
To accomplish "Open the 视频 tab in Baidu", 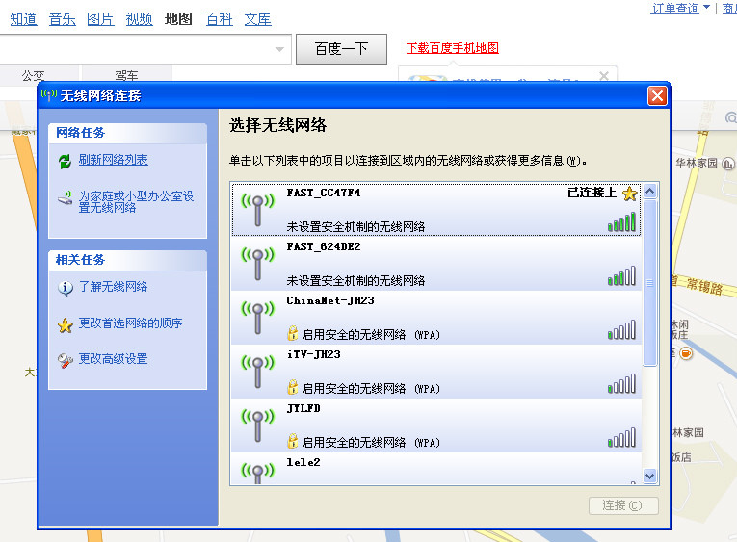I will [139, 19].
